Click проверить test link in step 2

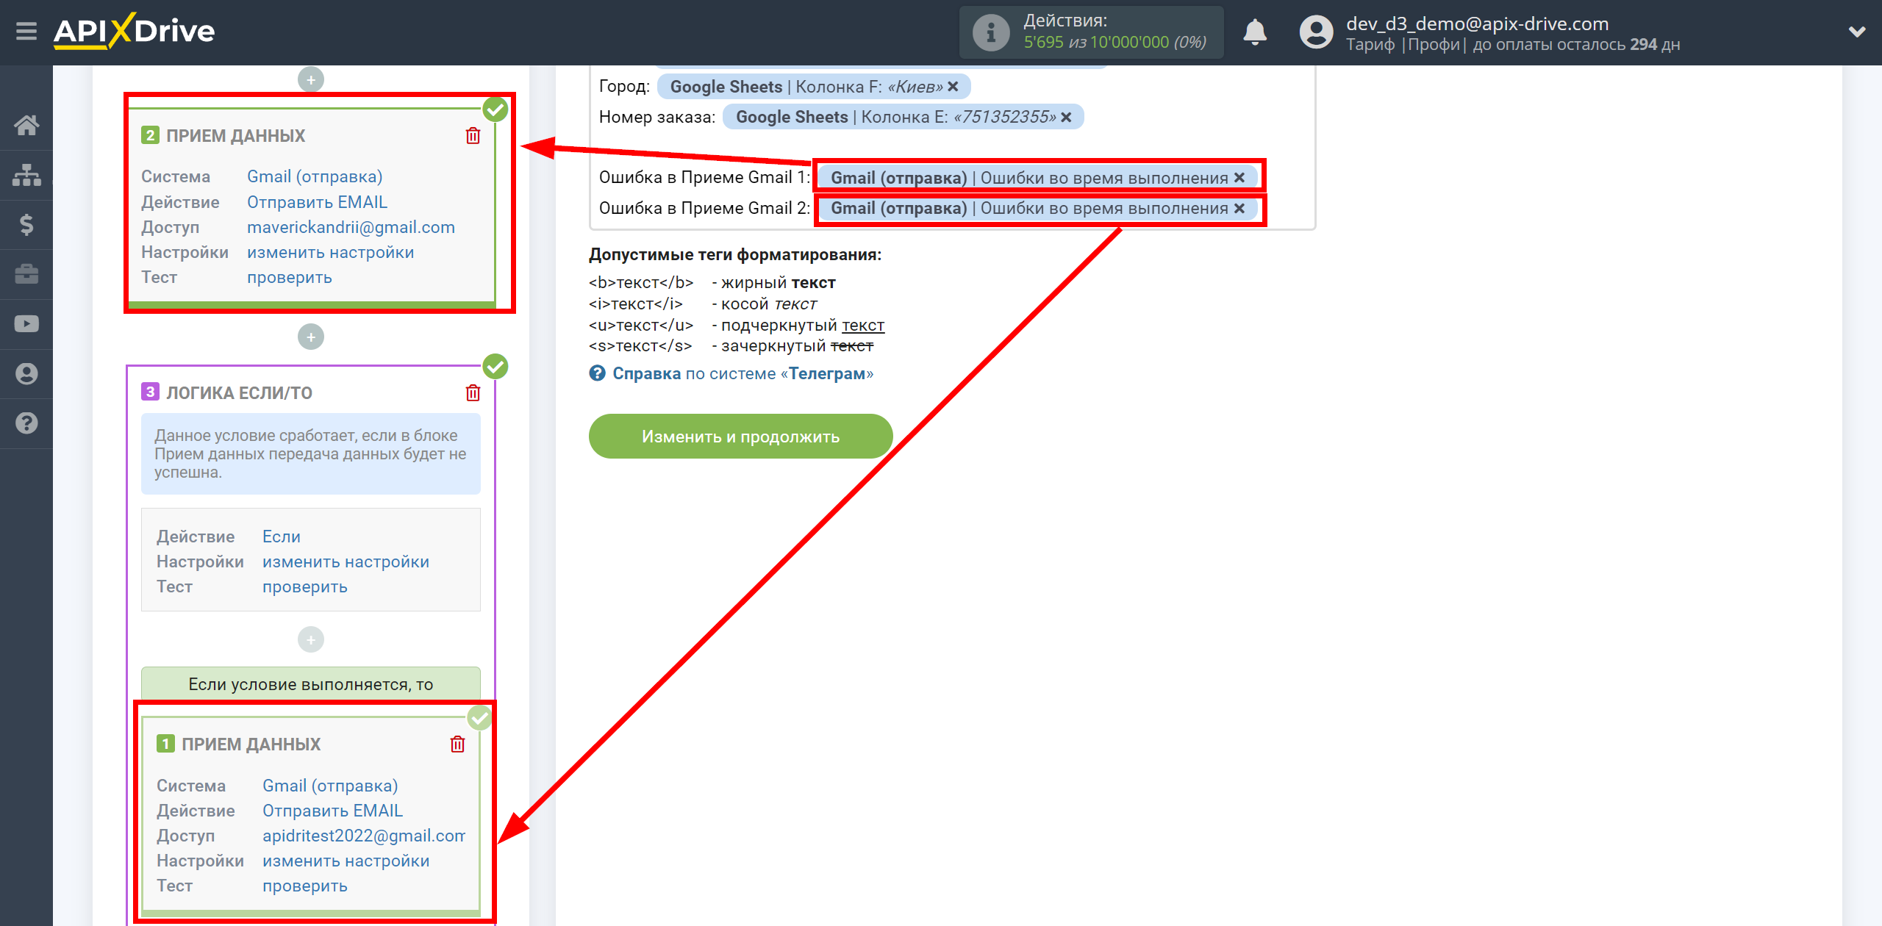tap(289, 278)
